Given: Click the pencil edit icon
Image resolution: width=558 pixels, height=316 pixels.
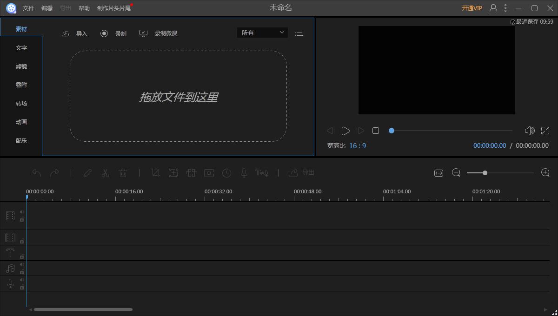Looking at the screenshot, I should (87, 172).
